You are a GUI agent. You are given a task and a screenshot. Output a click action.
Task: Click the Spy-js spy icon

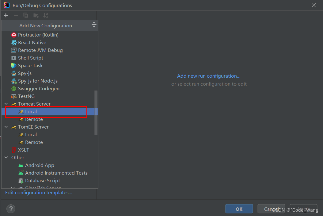pos(13,73)
